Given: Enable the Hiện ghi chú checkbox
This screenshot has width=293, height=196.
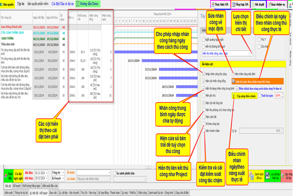Looking at the screenshot, I should tap(204, 96).
